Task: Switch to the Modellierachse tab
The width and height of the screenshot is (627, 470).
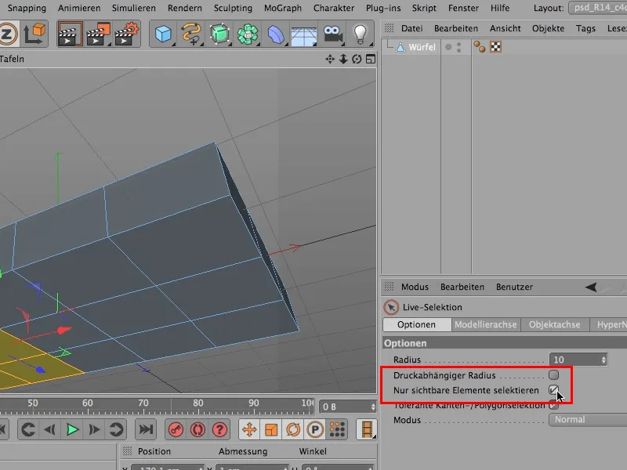Action: 485,324
